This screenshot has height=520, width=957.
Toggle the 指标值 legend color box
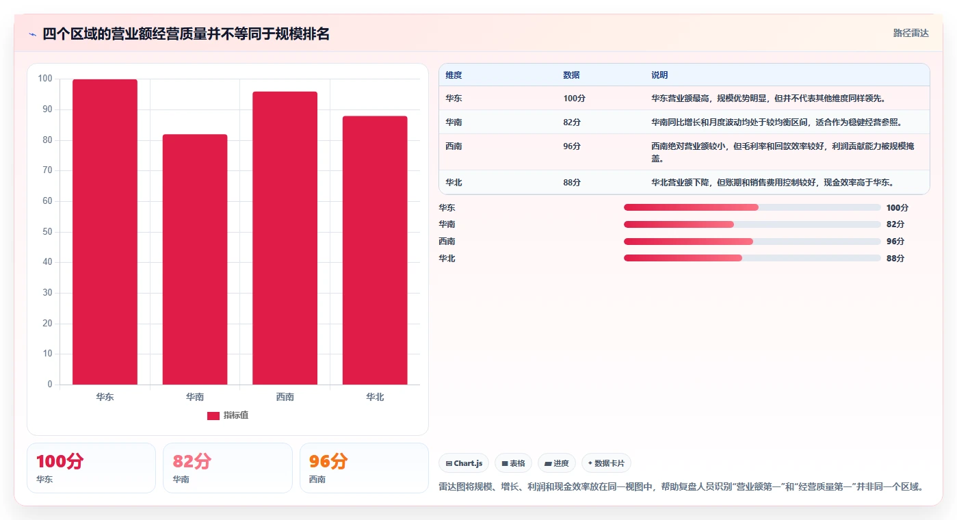[x=213, y=416]
